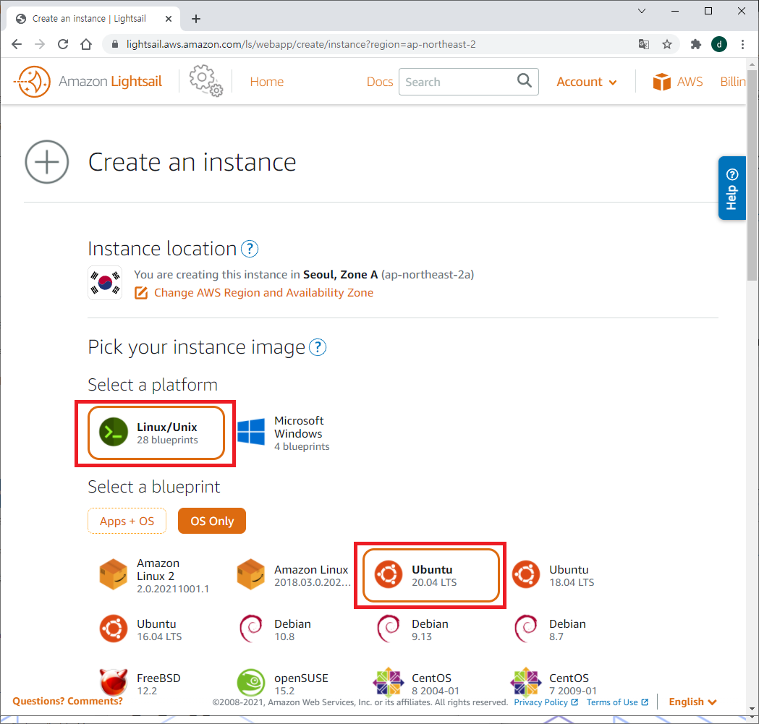Click the browser address bar URL
This screenshot has height=724, width=759.
pos(300,45)
